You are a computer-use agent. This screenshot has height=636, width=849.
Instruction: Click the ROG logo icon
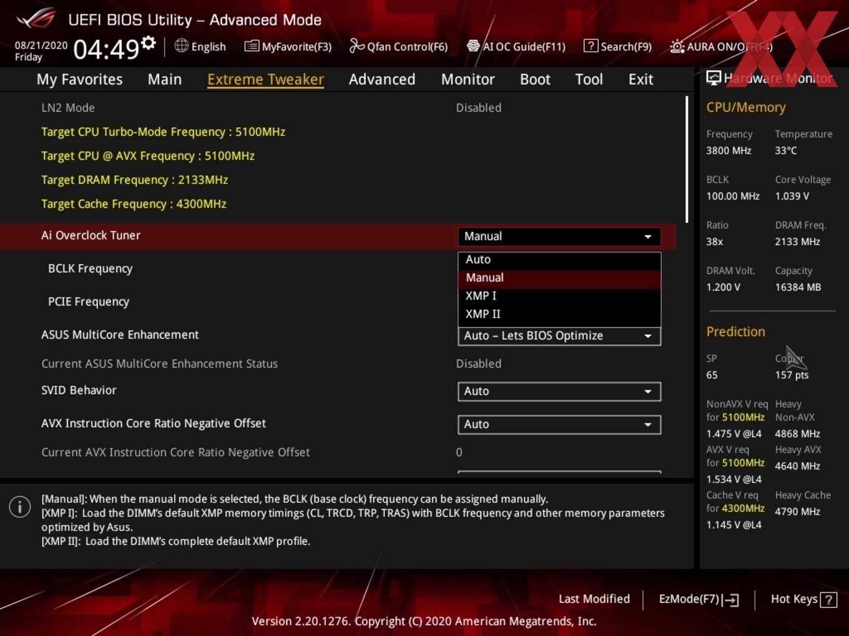(36, 18)
